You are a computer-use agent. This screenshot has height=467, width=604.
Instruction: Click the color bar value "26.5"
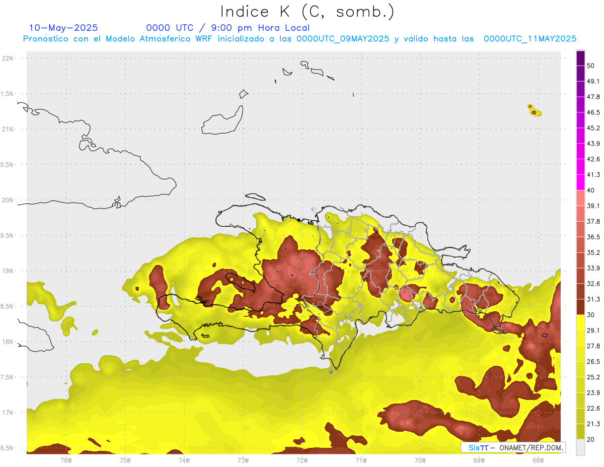click(x=593, y=362)
